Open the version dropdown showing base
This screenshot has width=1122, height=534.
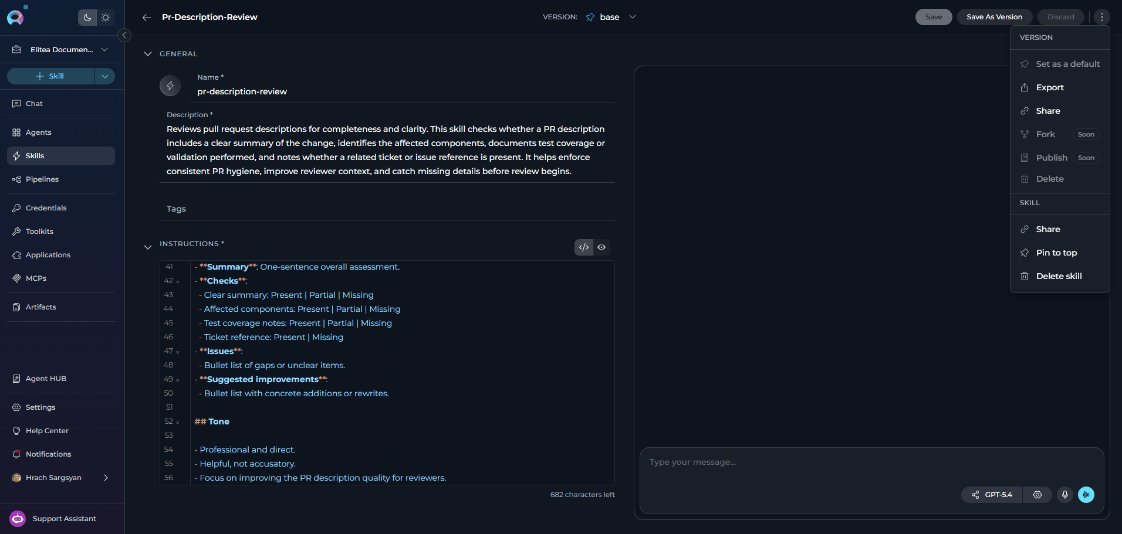click(611, 17)
